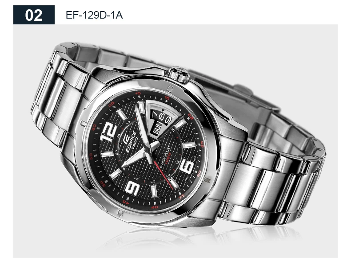Click the watch crown knob
Screen dimensions: 351x261
(x=179, y=74)
